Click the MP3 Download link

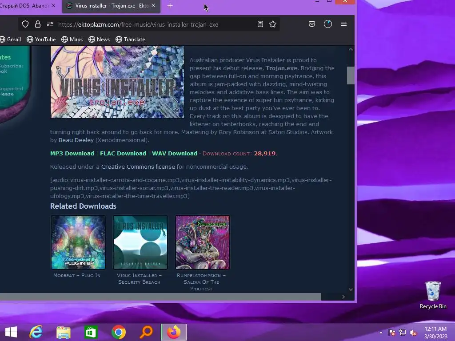coord(72,153)
